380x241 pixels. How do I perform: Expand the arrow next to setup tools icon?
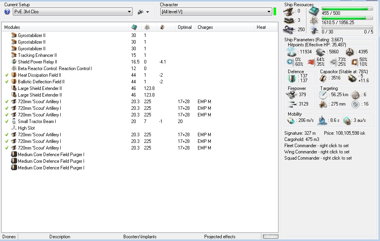(x=148, y=12)
